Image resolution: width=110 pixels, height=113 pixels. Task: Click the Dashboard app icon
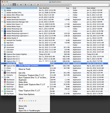[x=5, y=80]
